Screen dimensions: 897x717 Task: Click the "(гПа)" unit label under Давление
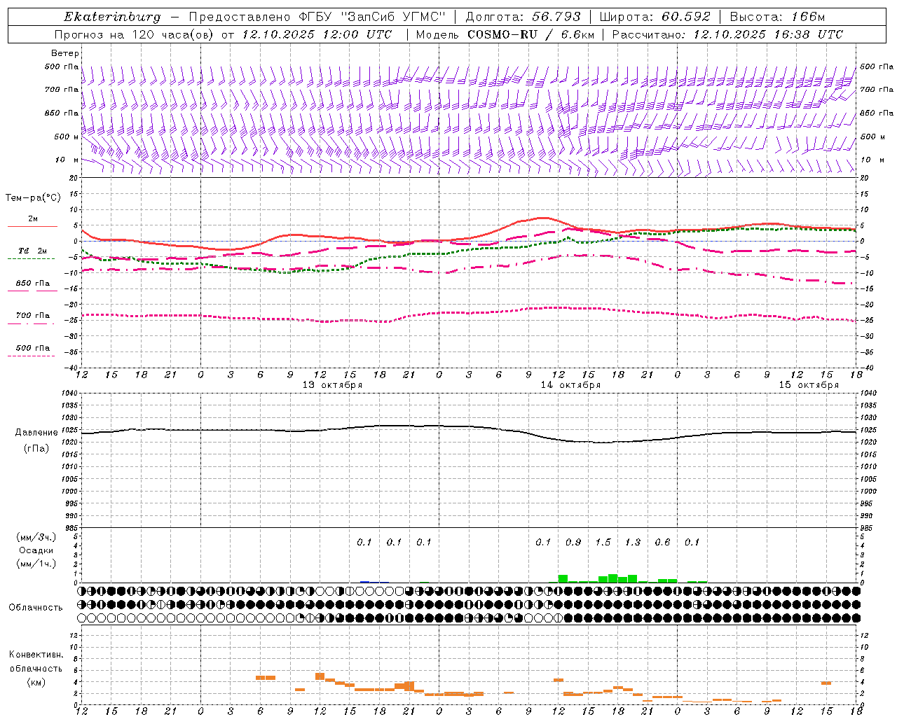[36, 448]
